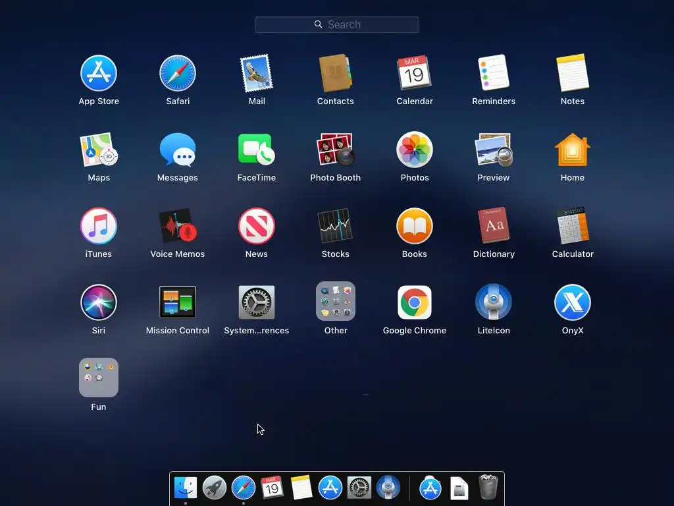Open LiteIcon from the Dock
Viewport: 674px width, 506px height.
[x=388, y=488]
